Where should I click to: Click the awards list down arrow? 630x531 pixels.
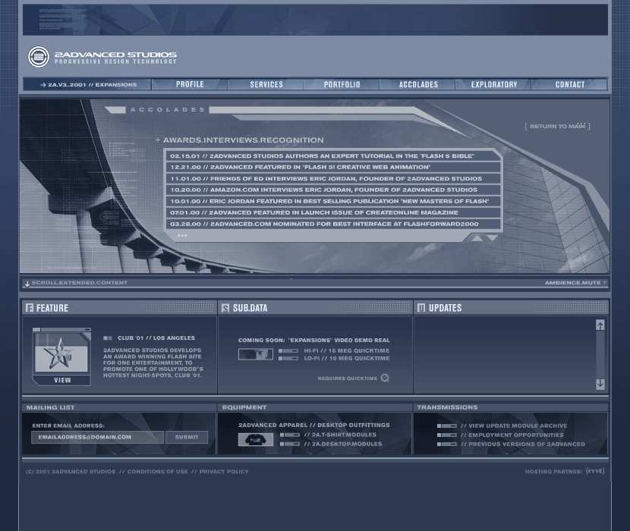pos(492,238)
